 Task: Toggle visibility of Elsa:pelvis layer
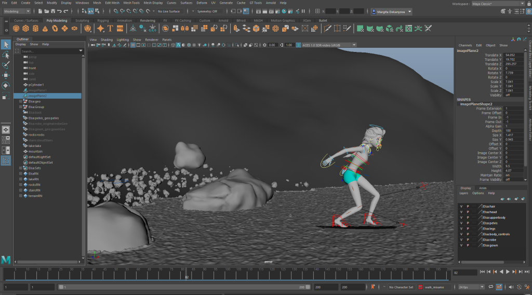pyautogui.click(x=461, y=223)
